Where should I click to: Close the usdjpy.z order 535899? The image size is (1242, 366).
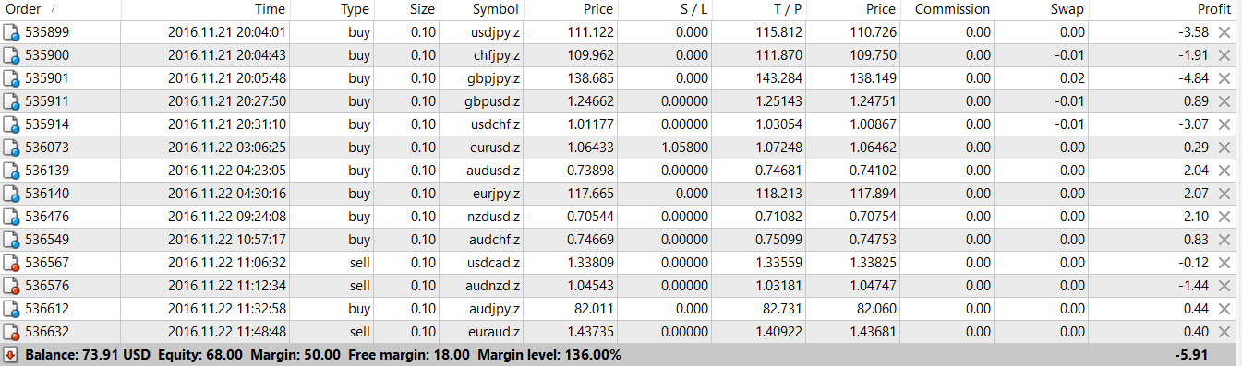tap(1224, 32)
